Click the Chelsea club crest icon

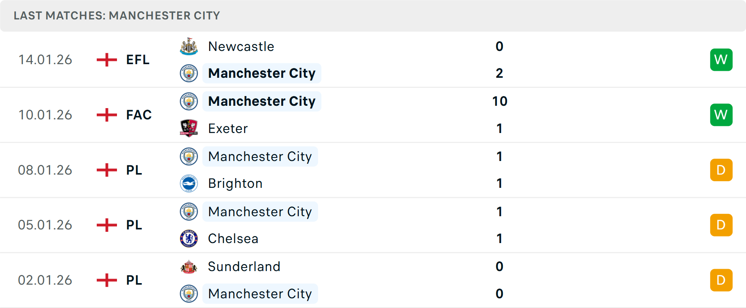189,238
